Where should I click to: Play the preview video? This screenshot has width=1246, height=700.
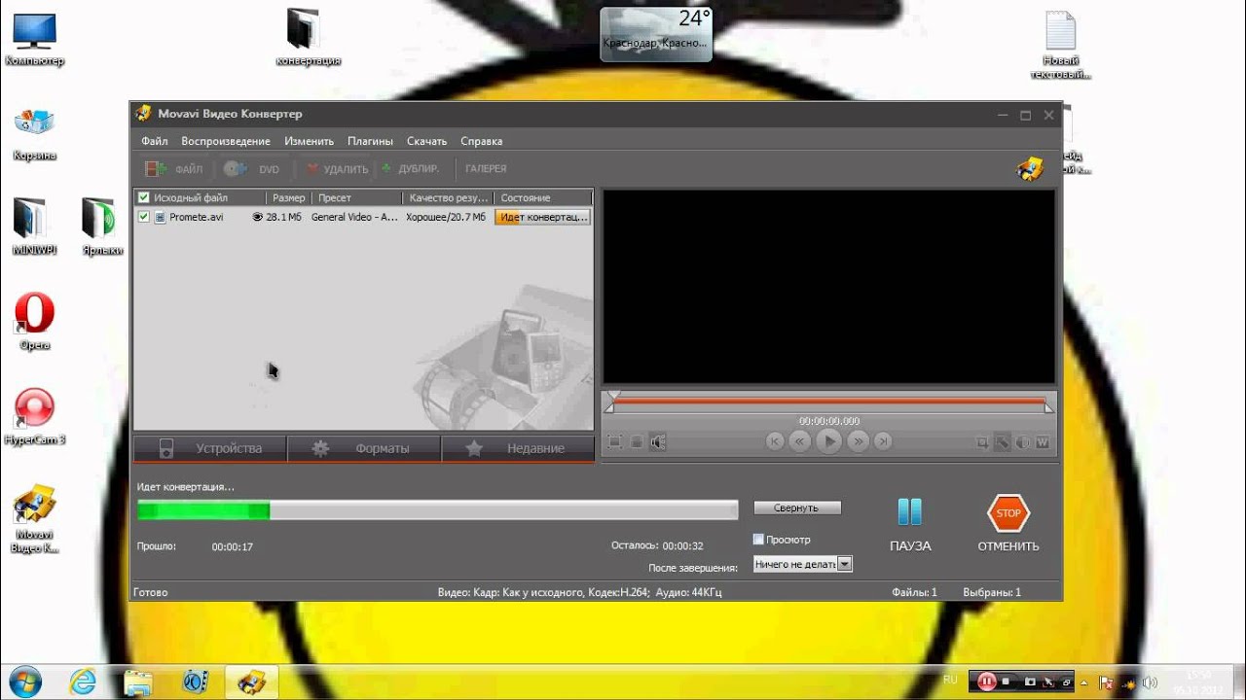828,441
